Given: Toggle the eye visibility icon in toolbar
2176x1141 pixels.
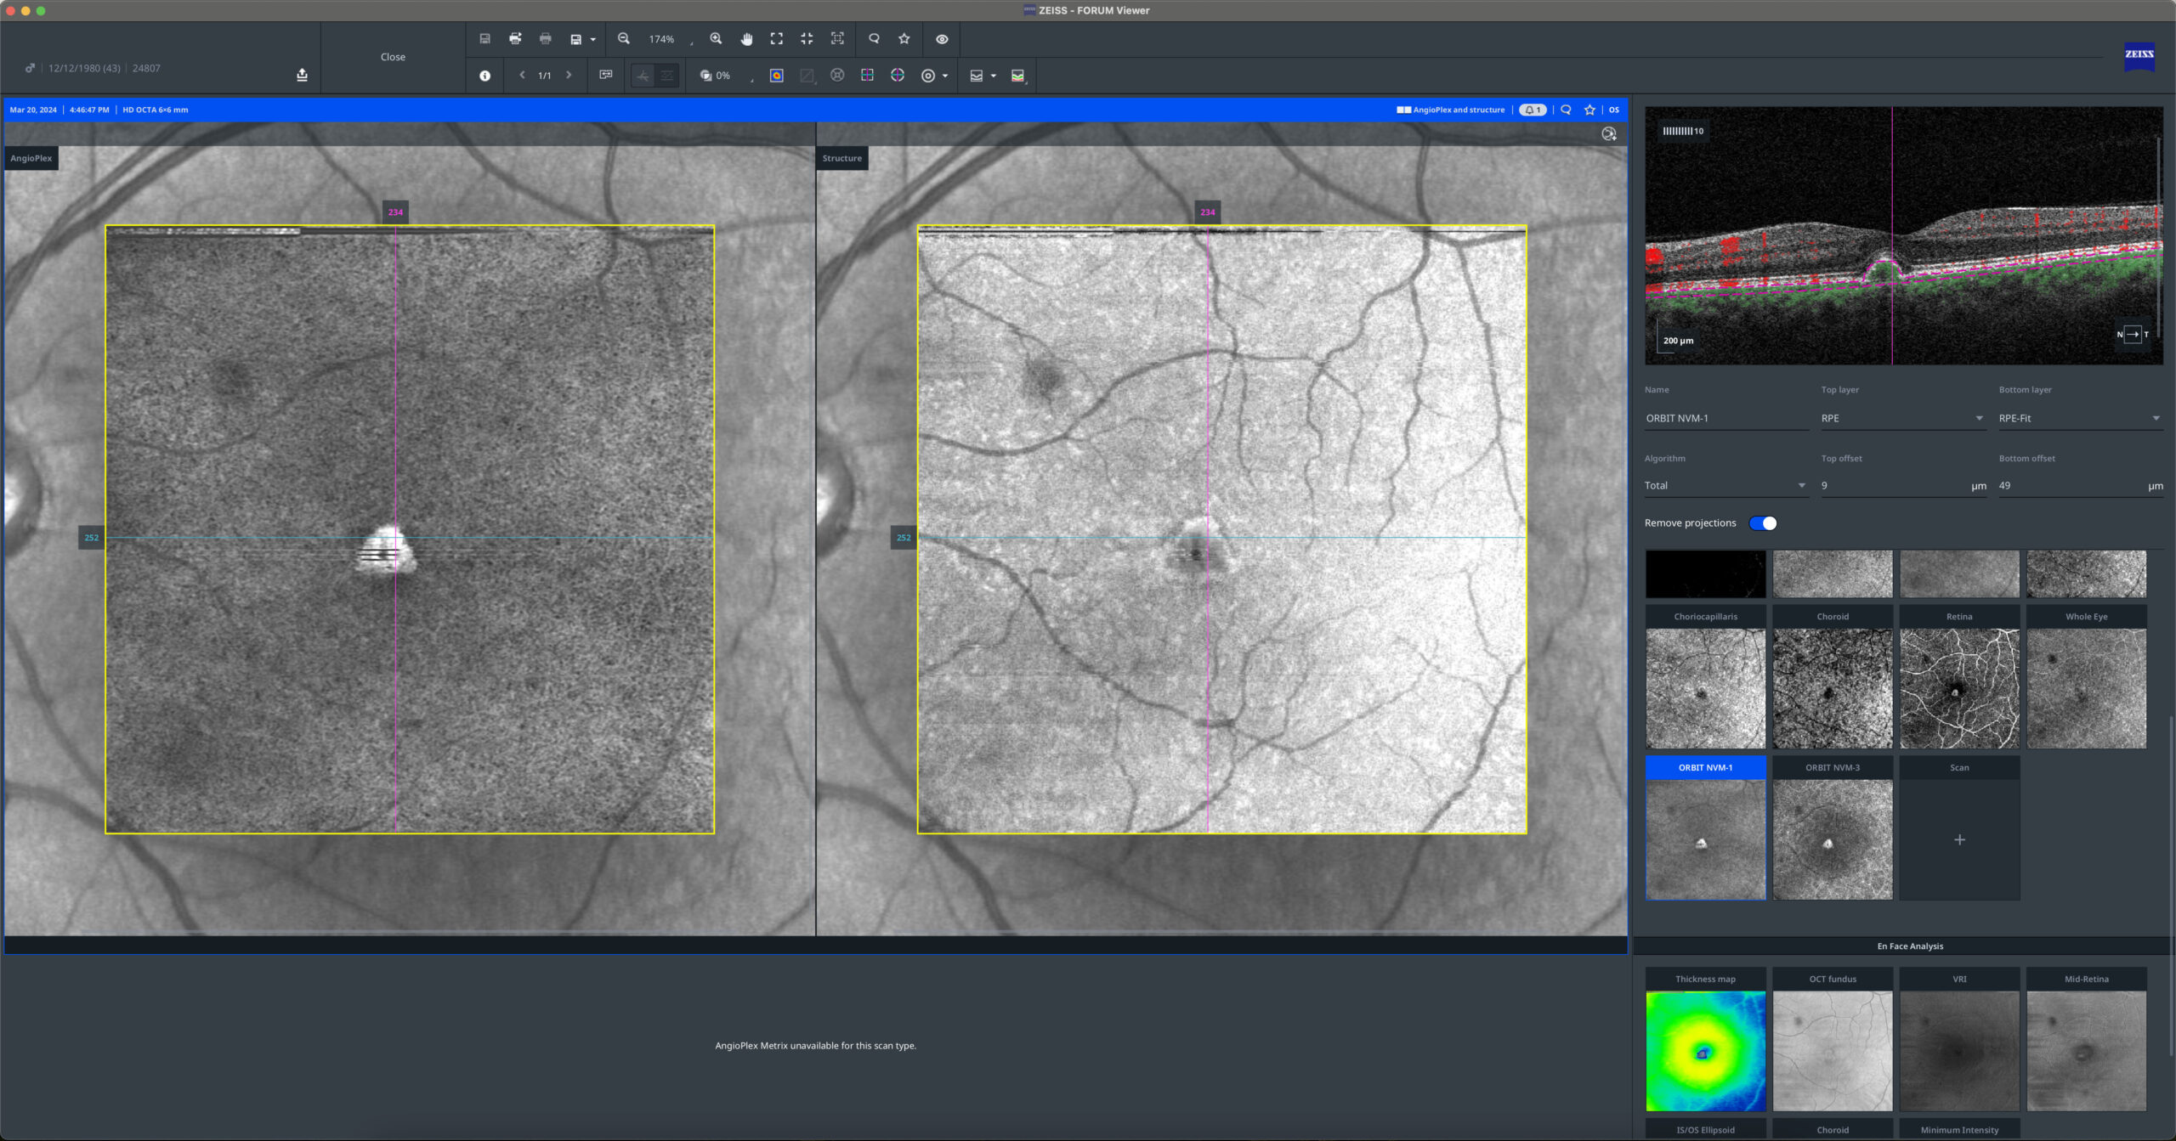Looking at the screenshot, I should [x=942, y=39].
